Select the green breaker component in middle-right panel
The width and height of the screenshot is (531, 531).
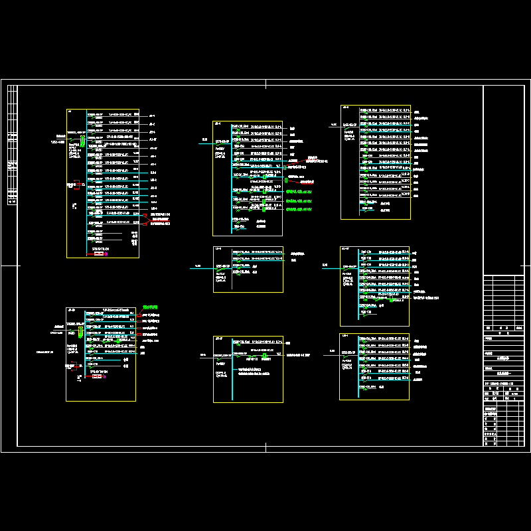pos(392,300)
